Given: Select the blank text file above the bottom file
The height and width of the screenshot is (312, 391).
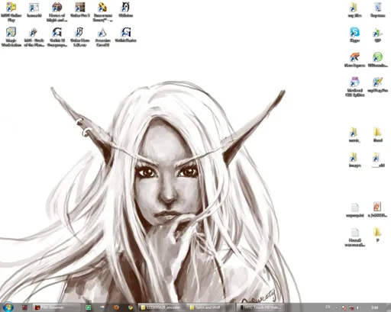Looking at the screenshot, I should click(354, 210).
